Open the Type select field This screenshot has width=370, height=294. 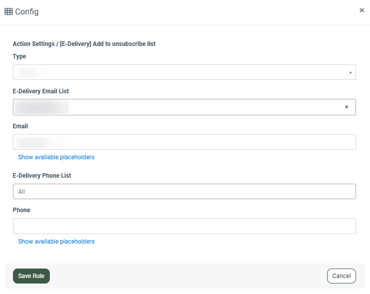pyautogui.click(x=185, y=72)
